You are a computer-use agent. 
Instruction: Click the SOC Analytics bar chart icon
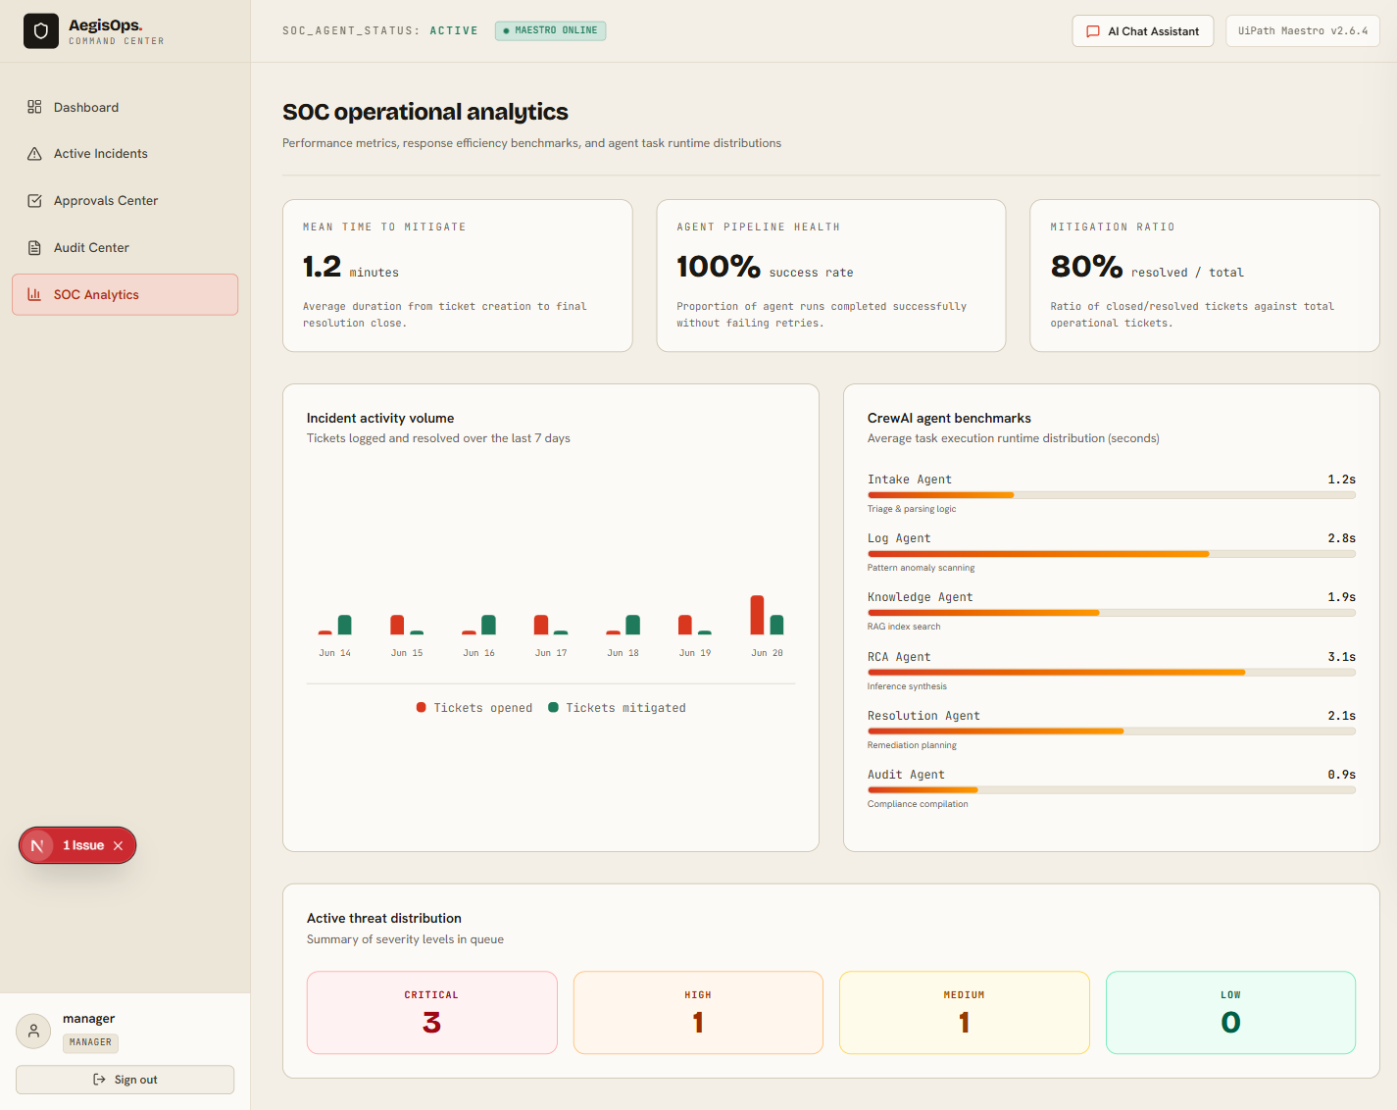[x=34, y=294]
